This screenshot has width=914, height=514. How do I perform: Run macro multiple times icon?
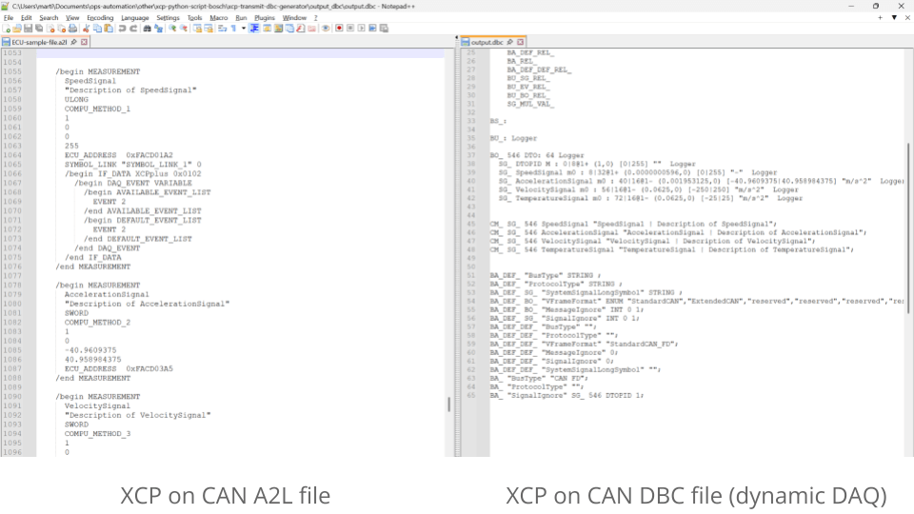372,28
